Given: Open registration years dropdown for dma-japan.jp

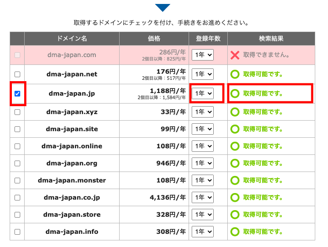Looking at the screenshot, I should click(203, 93).
